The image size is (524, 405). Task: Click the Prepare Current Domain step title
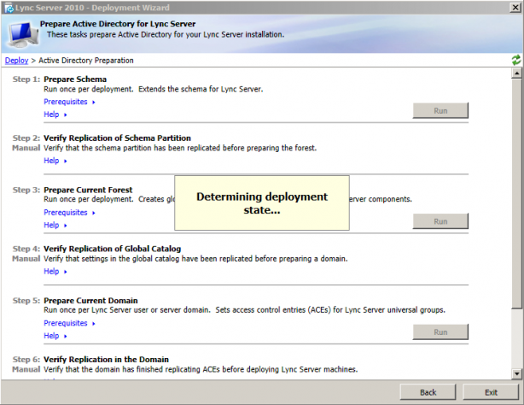click(x=90, y=301)
